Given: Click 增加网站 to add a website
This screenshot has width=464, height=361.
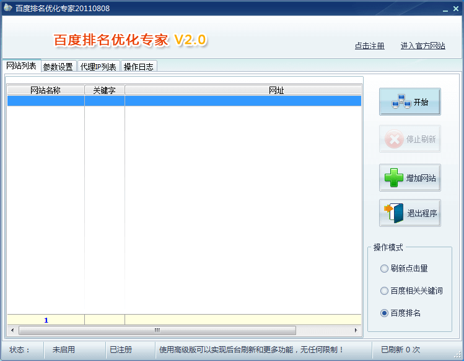Looking at the screenshot, I should [410, 177].
